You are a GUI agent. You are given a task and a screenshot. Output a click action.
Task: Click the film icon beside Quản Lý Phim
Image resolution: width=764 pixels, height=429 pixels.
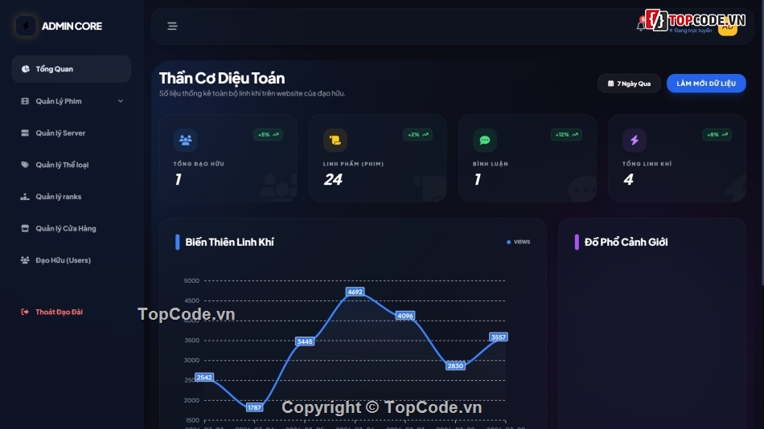(x=25, y=100)
